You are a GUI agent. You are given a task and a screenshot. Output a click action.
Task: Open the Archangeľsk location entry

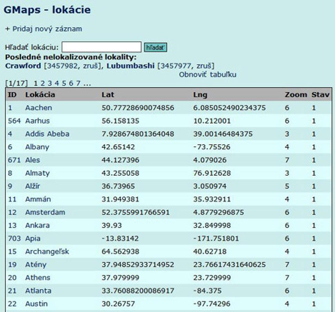[47, 251]
